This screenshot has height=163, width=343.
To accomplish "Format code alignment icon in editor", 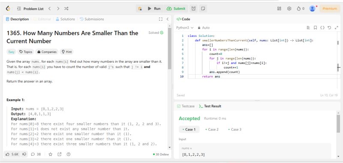I will click(x=308, y=27).
